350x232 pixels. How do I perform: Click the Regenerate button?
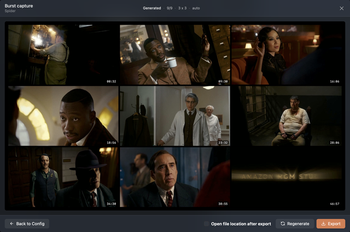click(295, 223)
